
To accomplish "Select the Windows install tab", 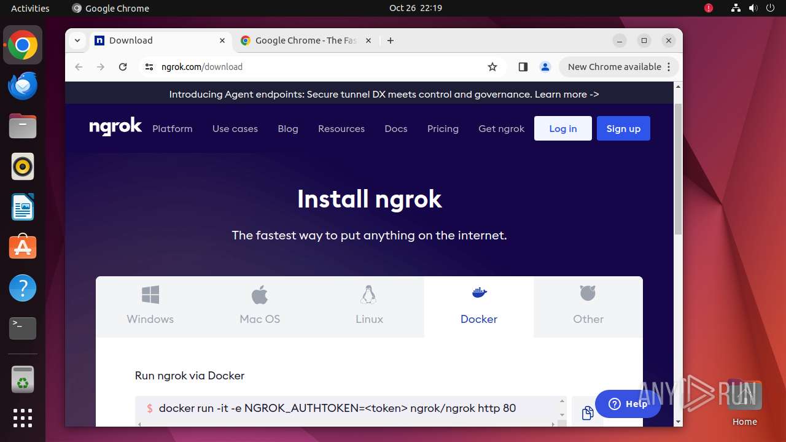I will (150, 306).
